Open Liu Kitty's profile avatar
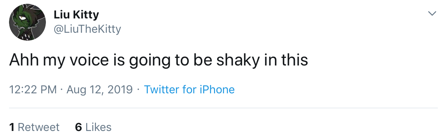The image size is (448, 140). coord(27,22)
